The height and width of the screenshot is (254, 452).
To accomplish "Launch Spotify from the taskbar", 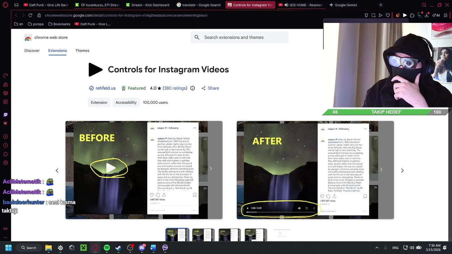I will click(x=107, y=248).
